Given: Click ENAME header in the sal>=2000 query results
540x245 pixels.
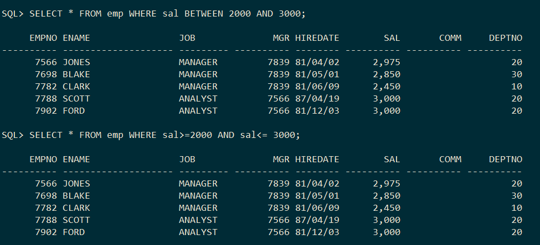Looking at the screenshot, I should 76,159.
